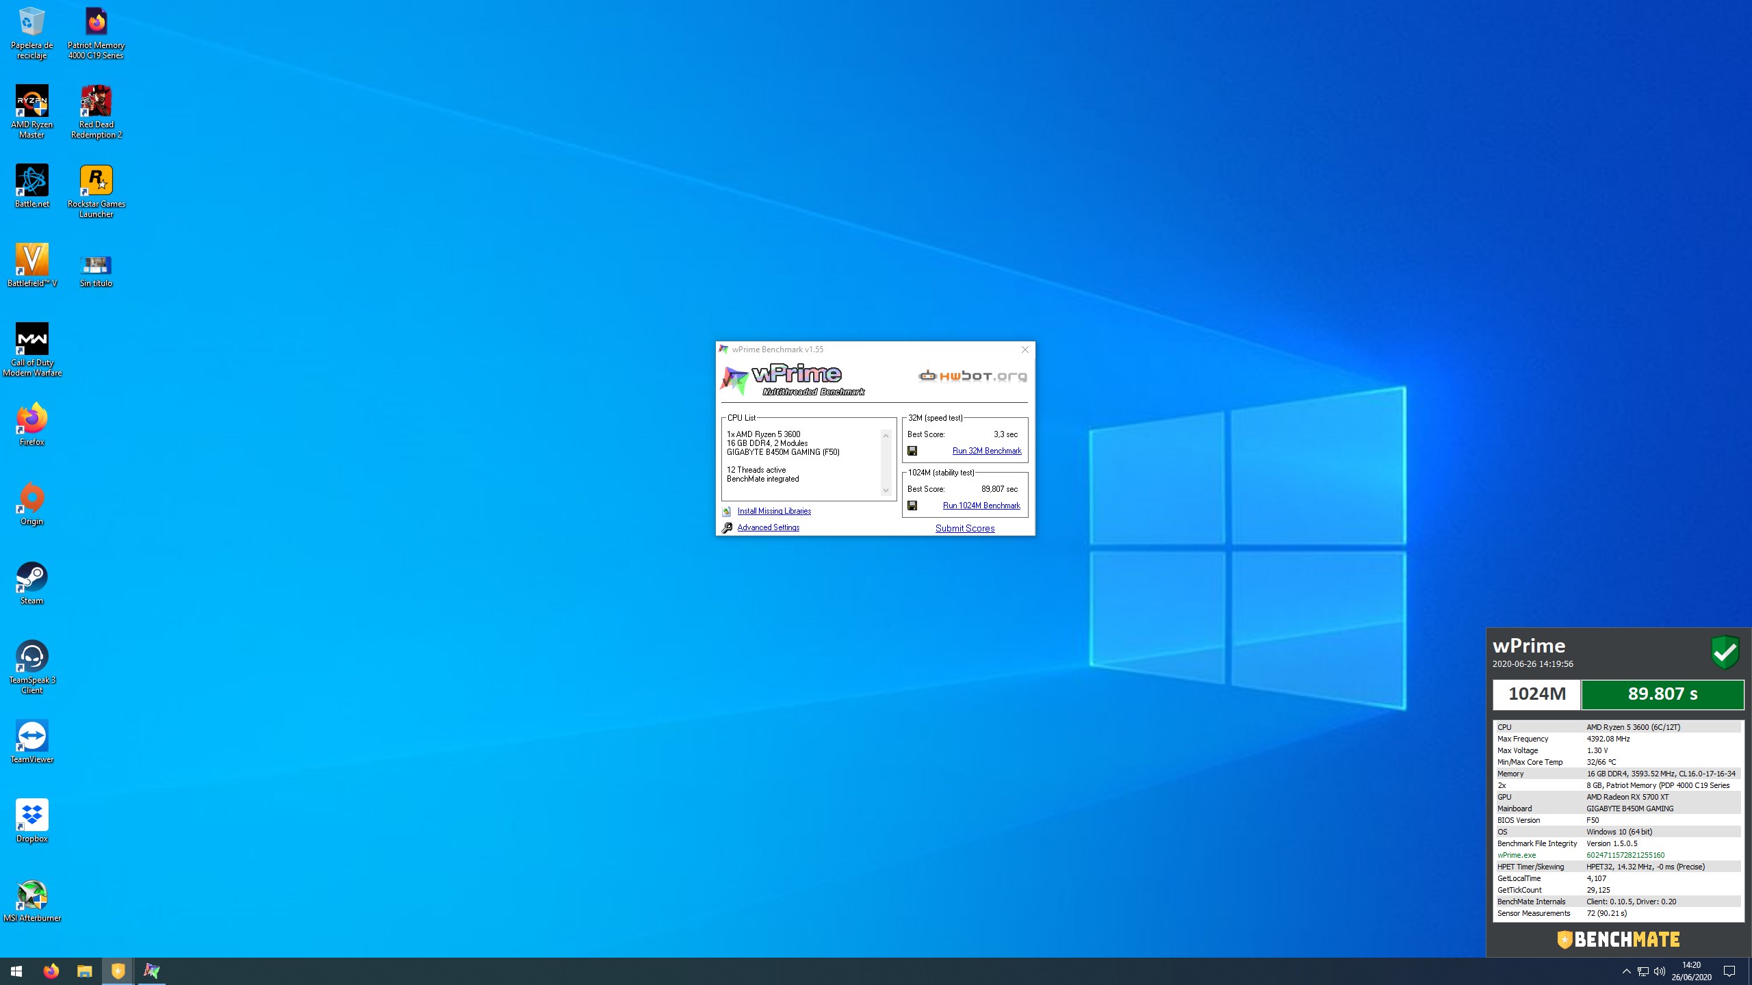Open Dropbox desktop shortcut
This screenshot has width=1752, height=985.
pyautogui.click(x=31, y=822)
